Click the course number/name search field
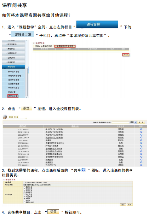This screenshot has height=218, width=149. point(120,122)
